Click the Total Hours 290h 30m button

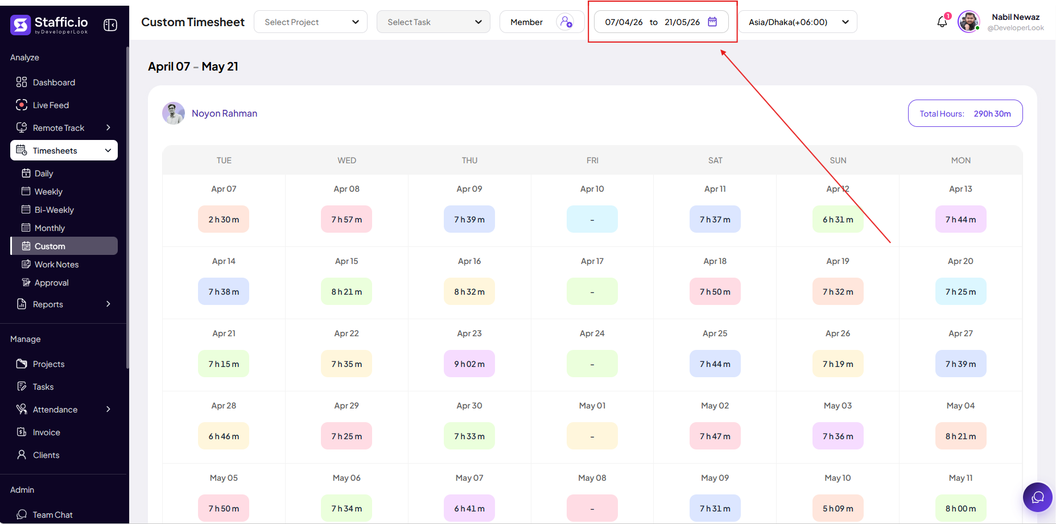[x=965, y=113]
